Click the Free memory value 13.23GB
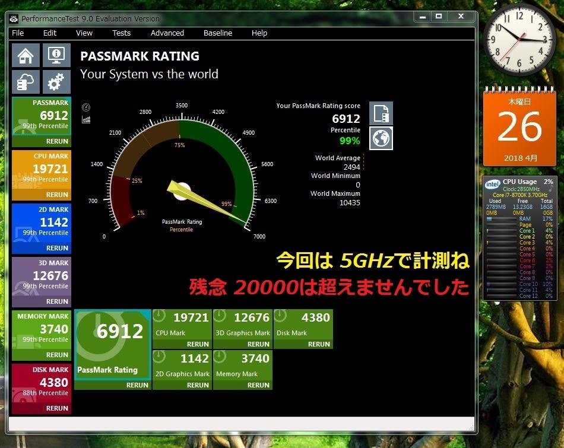Image resolution: width=564 pixels, height=448 pixels. tap(522, 206)
